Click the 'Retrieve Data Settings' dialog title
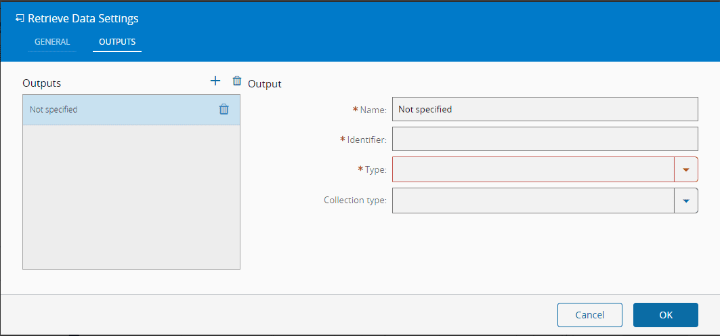720x336 pixels. pyautogui.click(x=83, y=19)
